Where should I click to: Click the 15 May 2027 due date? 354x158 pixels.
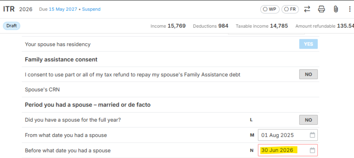pos(63,9)
